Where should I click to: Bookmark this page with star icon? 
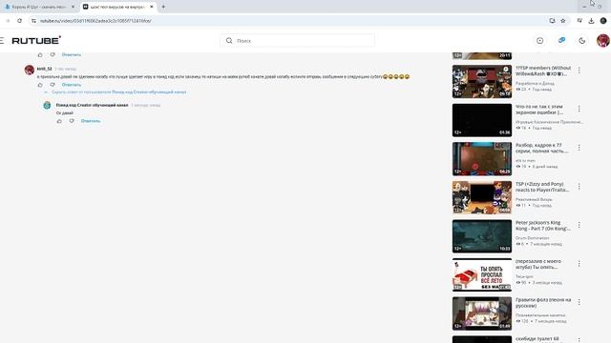coord(562,21)
